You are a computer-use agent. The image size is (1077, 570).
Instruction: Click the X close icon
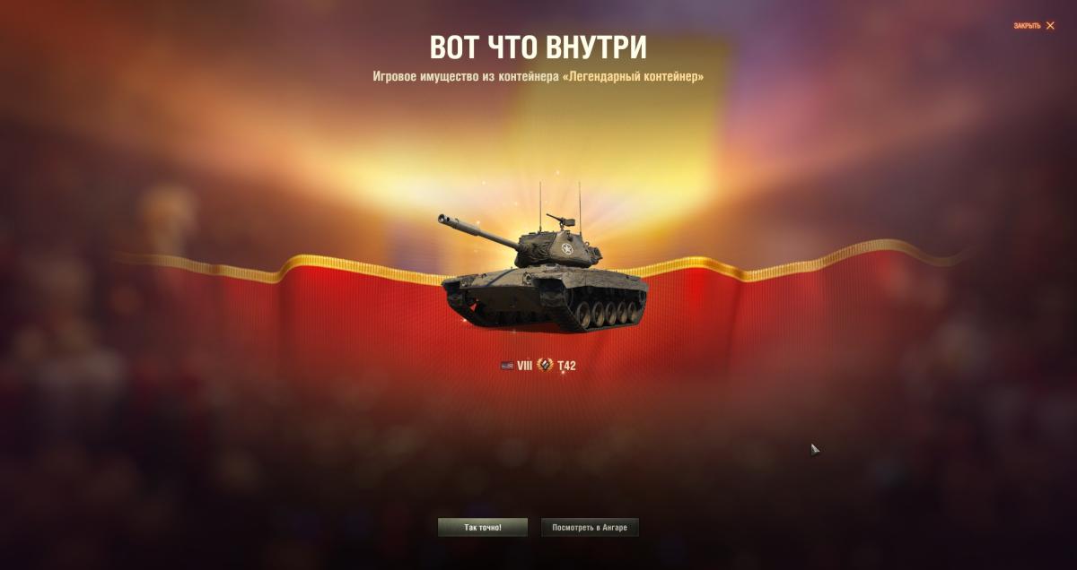(1050, 26)
